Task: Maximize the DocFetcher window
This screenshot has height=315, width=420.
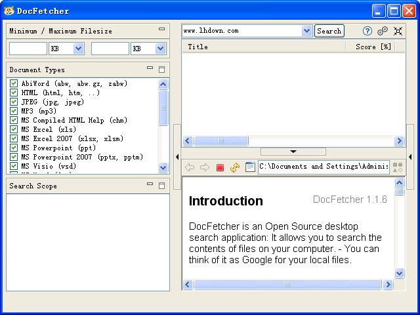Action: [x=394, y=11]
